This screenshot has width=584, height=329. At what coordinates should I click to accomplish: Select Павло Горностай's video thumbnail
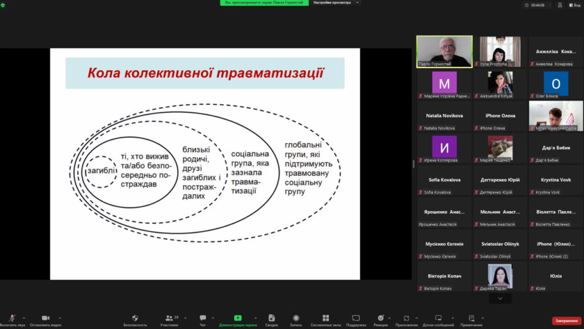(x=444, y=51)
